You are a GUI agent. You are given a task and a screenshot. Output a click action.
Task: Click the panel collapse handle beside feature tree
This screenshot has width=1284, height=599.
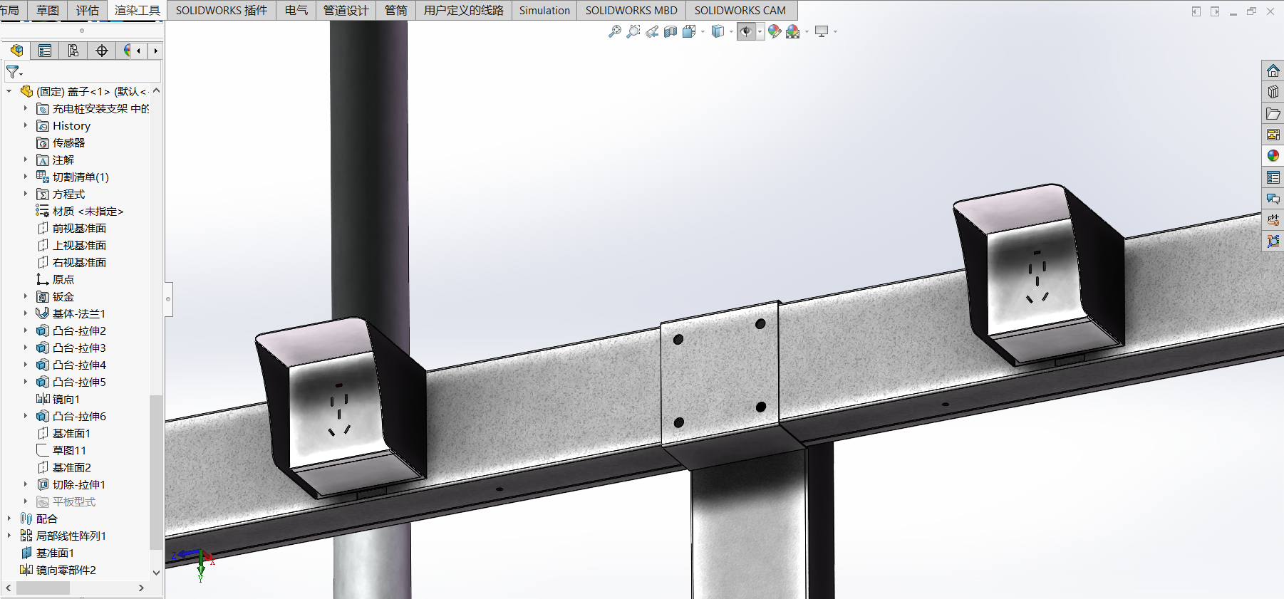point(168,299)
